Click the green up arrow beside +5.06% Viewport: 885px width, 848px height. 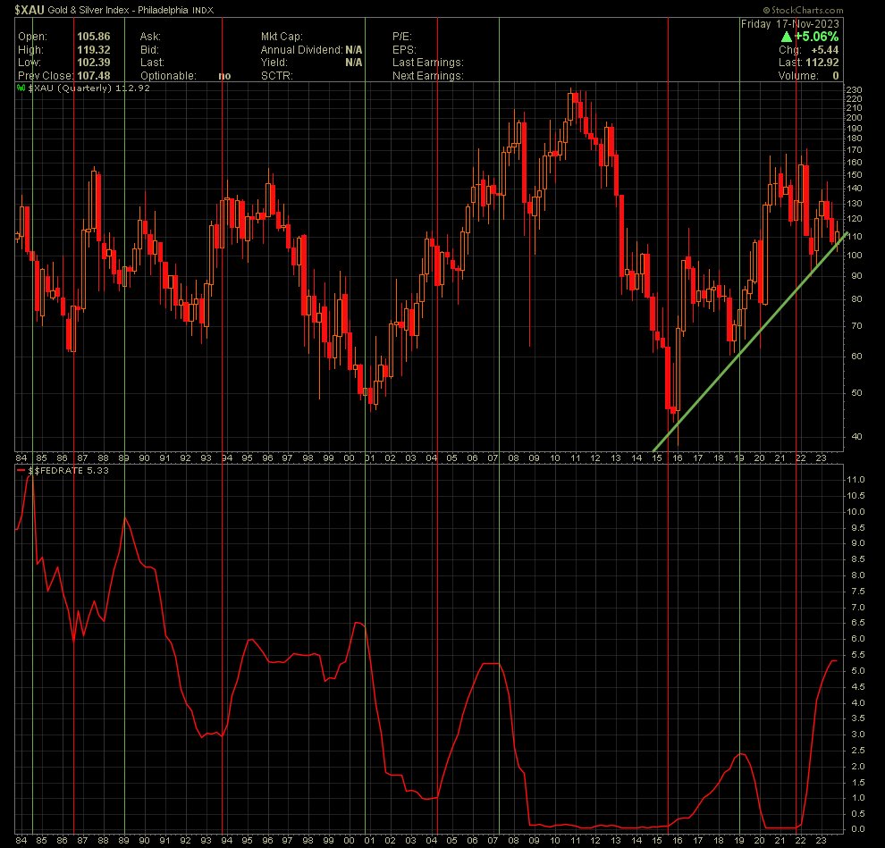tap(786, 37)
